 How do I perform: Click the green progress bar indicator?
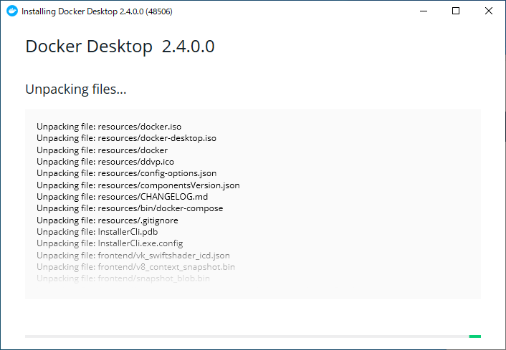tap(474, 336)
